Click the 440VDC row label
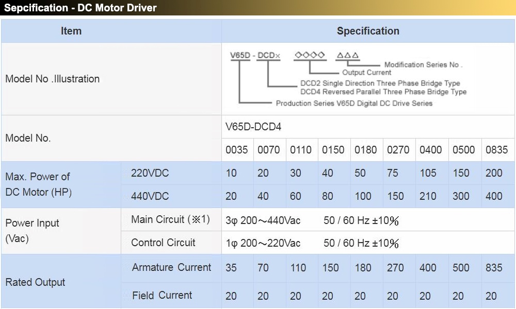The width and height of the screenshot is (516, 309). point(150,196)
